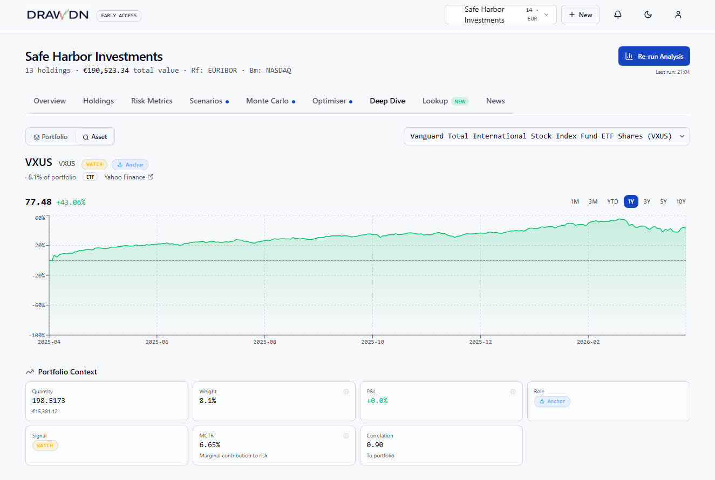Click the MCTR info icon
This screenshot has width=715, height=480.
[346, 436]
